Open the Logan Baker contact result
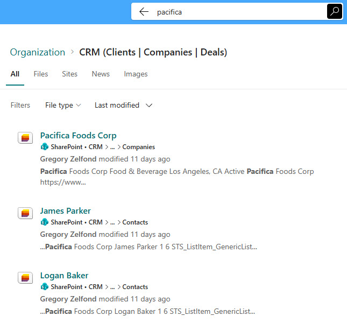The height and width of the screenshot is (323, 347). point(64,276)
